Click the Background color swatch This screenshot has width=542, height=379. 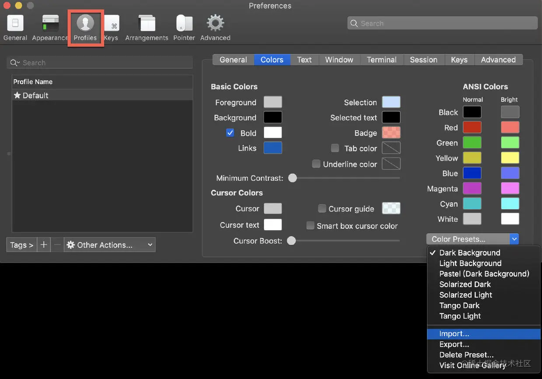click(x=273, y=117)
